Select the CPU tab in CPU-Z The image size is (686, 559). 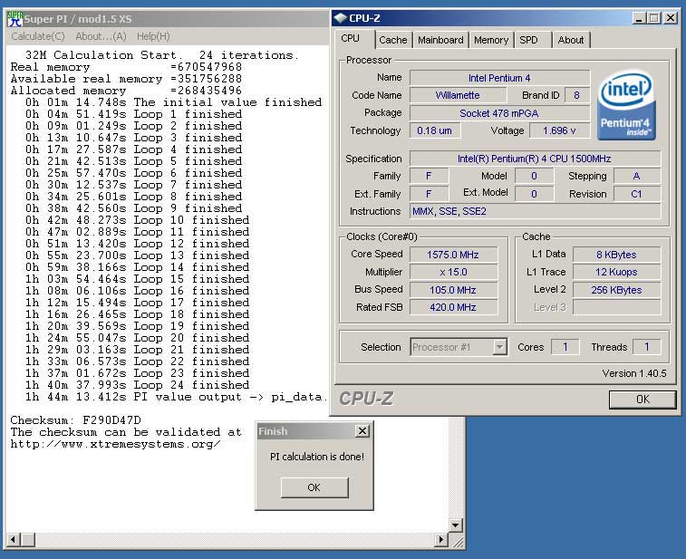pyautogui.click(x=351, y=38)
